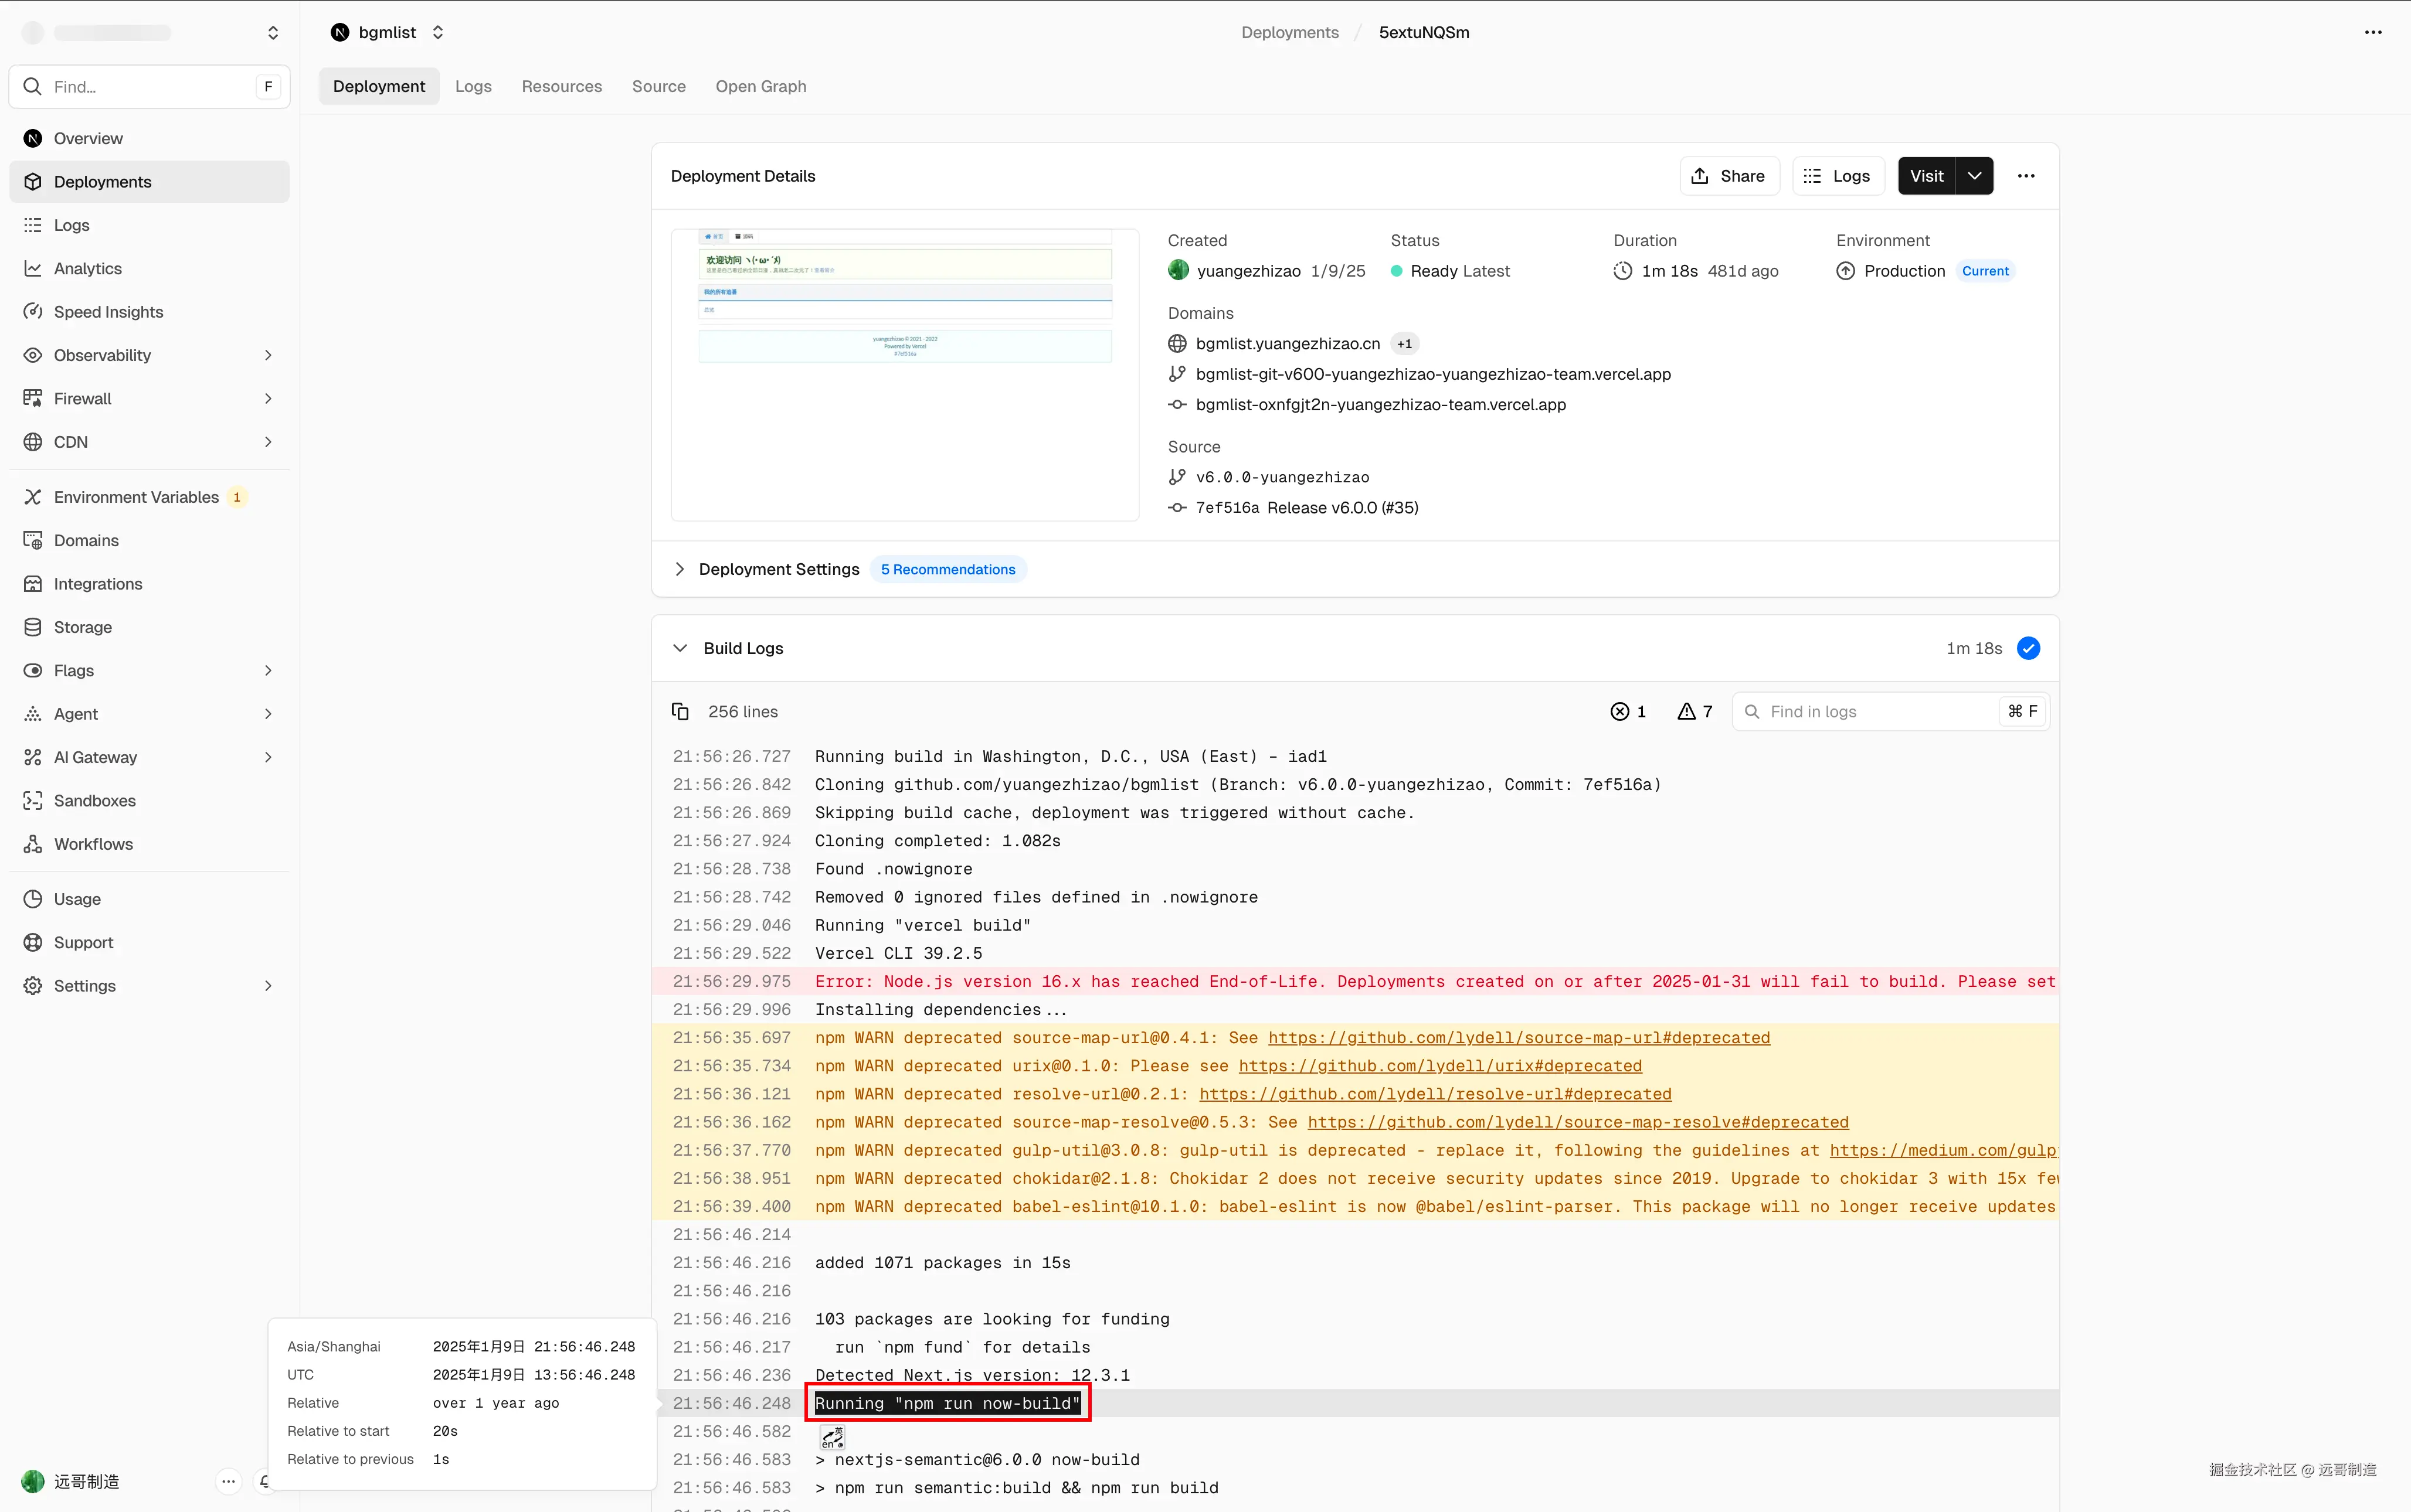Open Support page
Viewport: 2411px width, 1512px height.
click(149, 942)
